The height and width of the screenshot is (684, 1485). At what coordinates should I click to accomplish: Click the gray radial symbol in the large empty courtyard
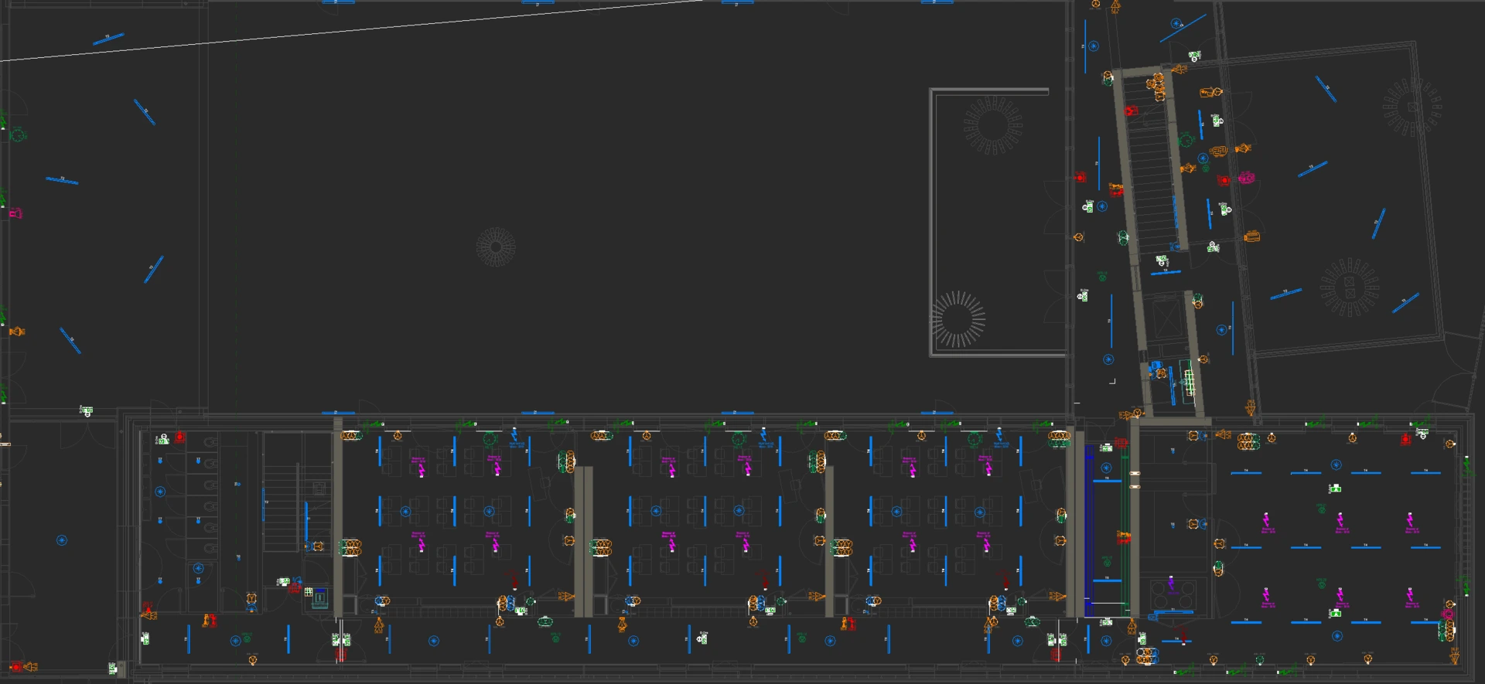click(496, 247)
